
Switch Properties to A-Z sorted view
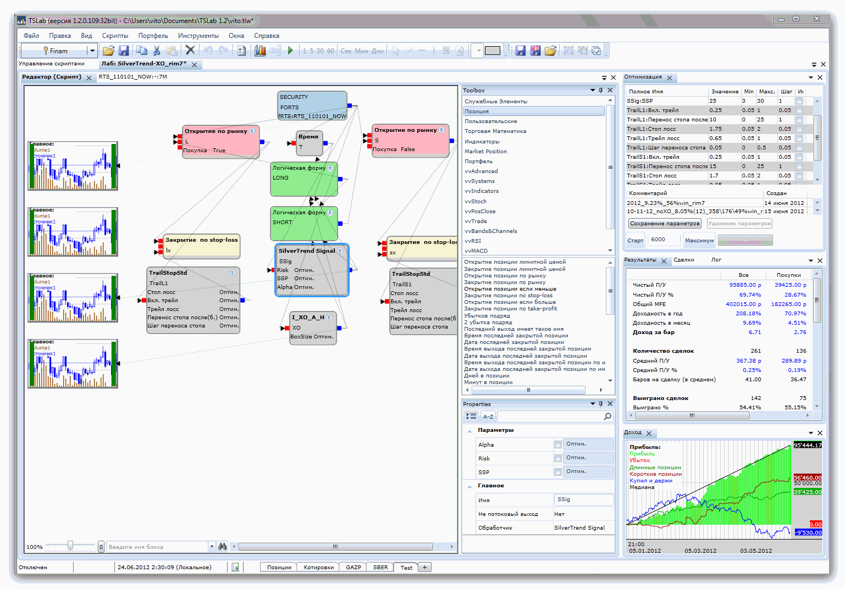point(488,416)
